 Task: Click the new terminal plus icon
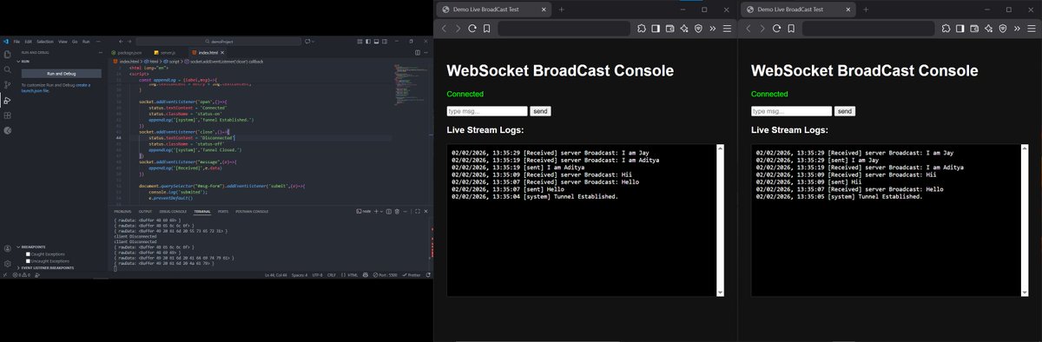pos(376,211)
